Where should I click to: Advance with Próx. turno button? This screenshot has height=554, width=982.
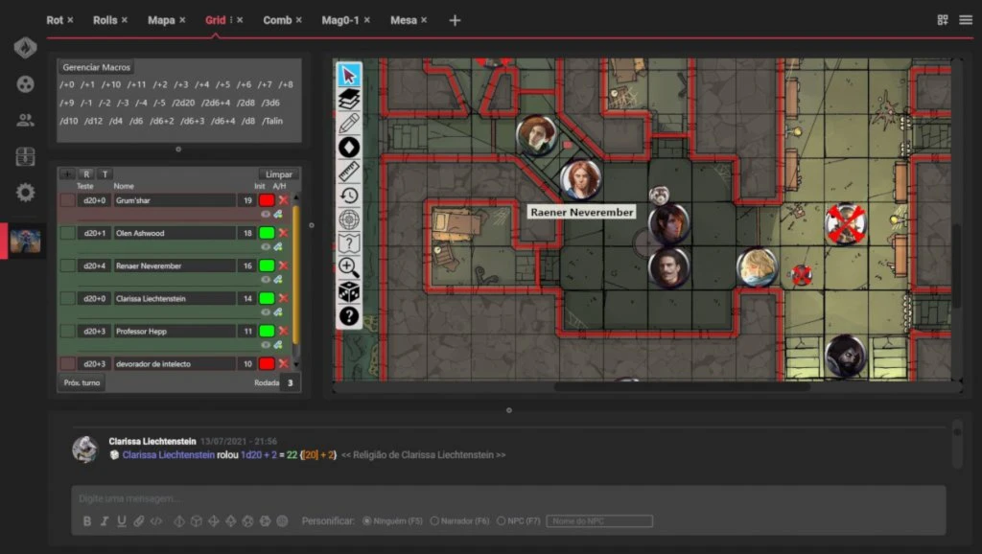(82, 382)
